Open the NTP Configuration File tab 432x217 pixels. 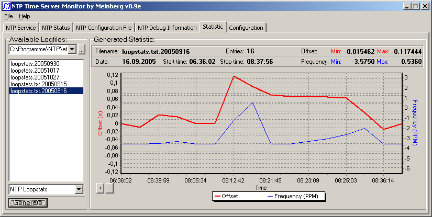pos(104,28)
